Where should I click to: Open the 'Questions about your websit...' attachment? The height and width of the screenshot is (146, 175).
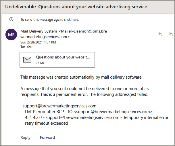tap(57, 60)
